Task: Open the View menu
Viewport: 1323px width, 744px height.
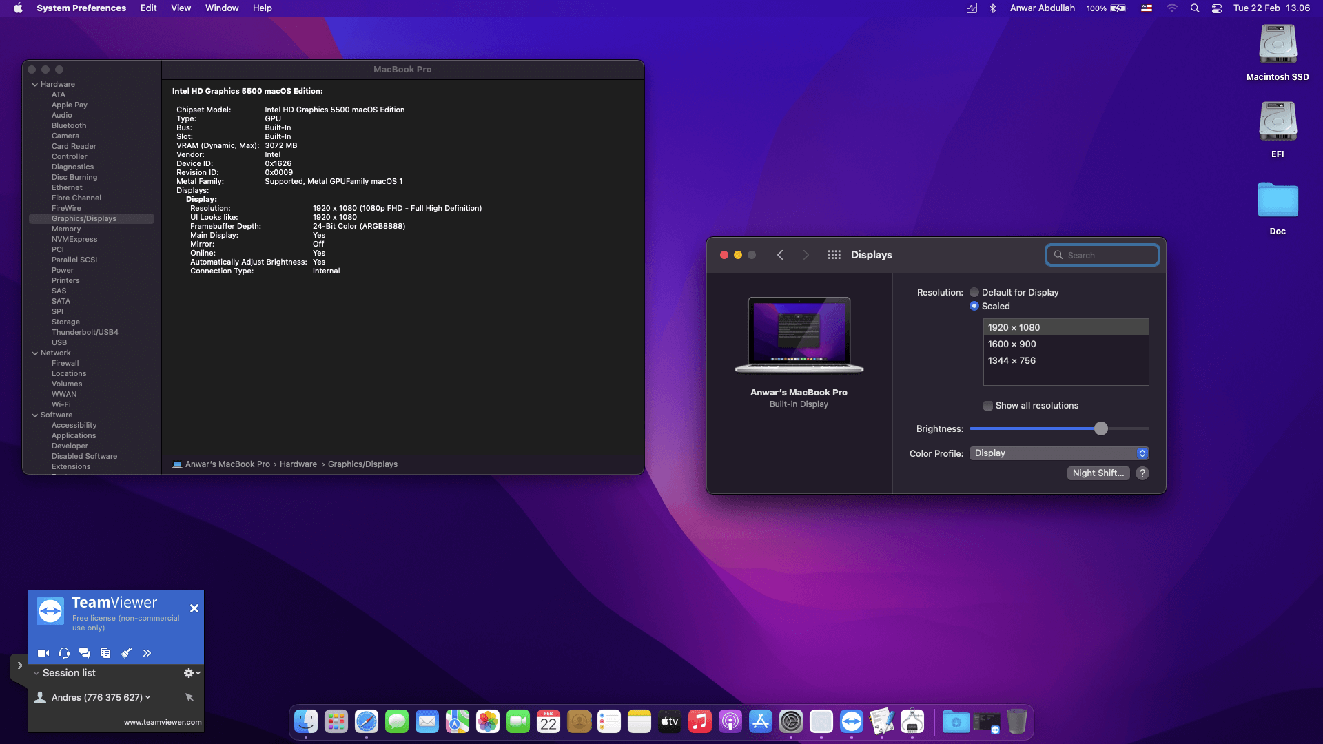Action: click(x=181, y=8)
